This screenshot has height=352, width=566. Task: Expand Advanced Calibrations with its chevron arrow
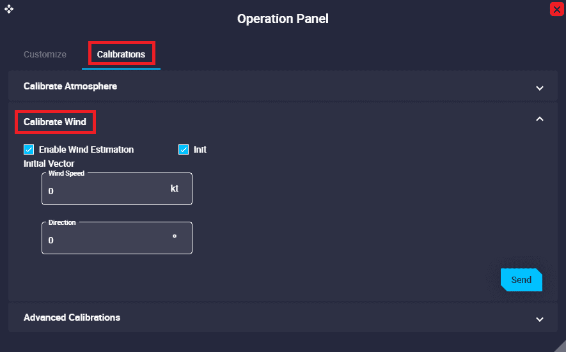coord(540,319)
